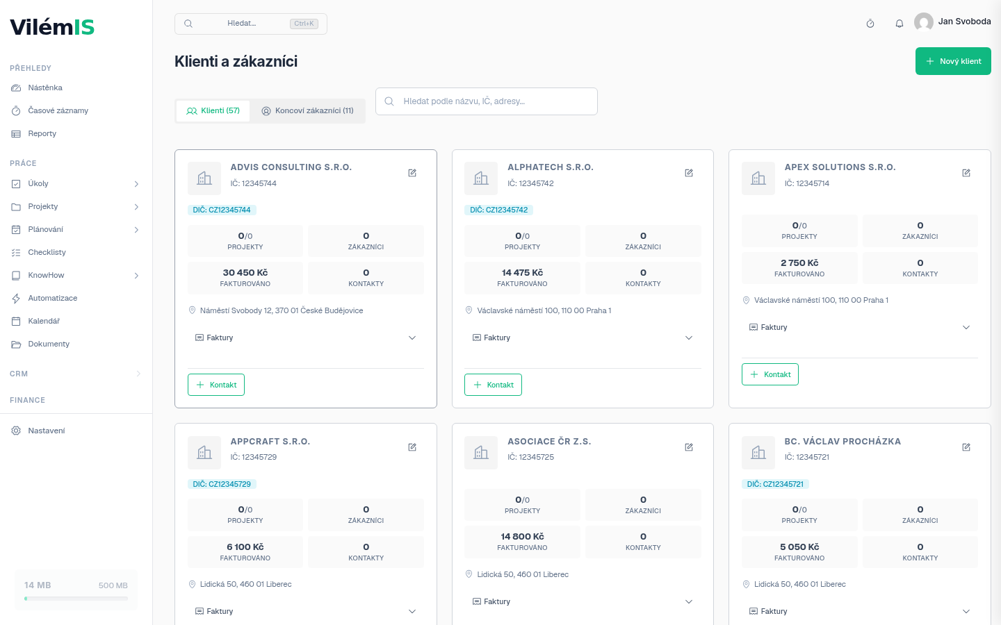Click 2 750 Kč fakturováno value

799,263
